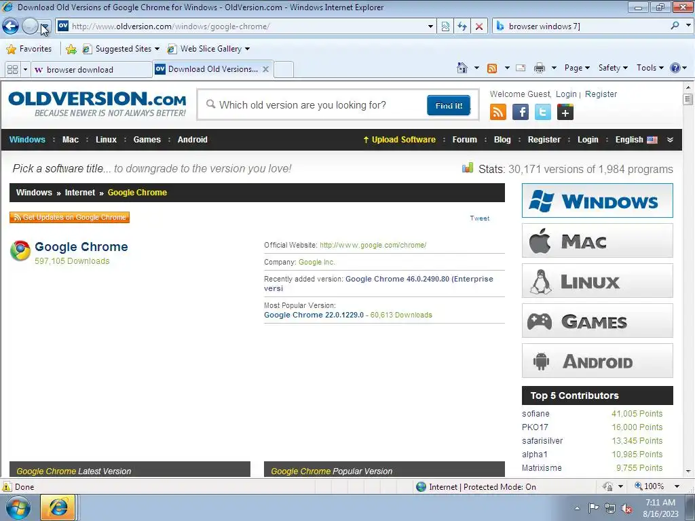695x521 pixels.
Task: Click the Feeds RSS icon in command bar
Action: point(492,68)
